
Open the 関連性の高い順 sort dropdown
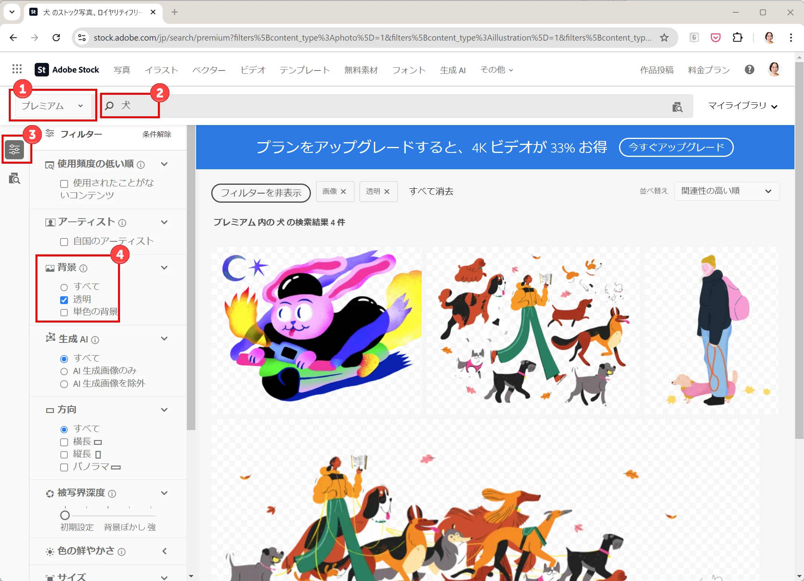coord(726,191)
